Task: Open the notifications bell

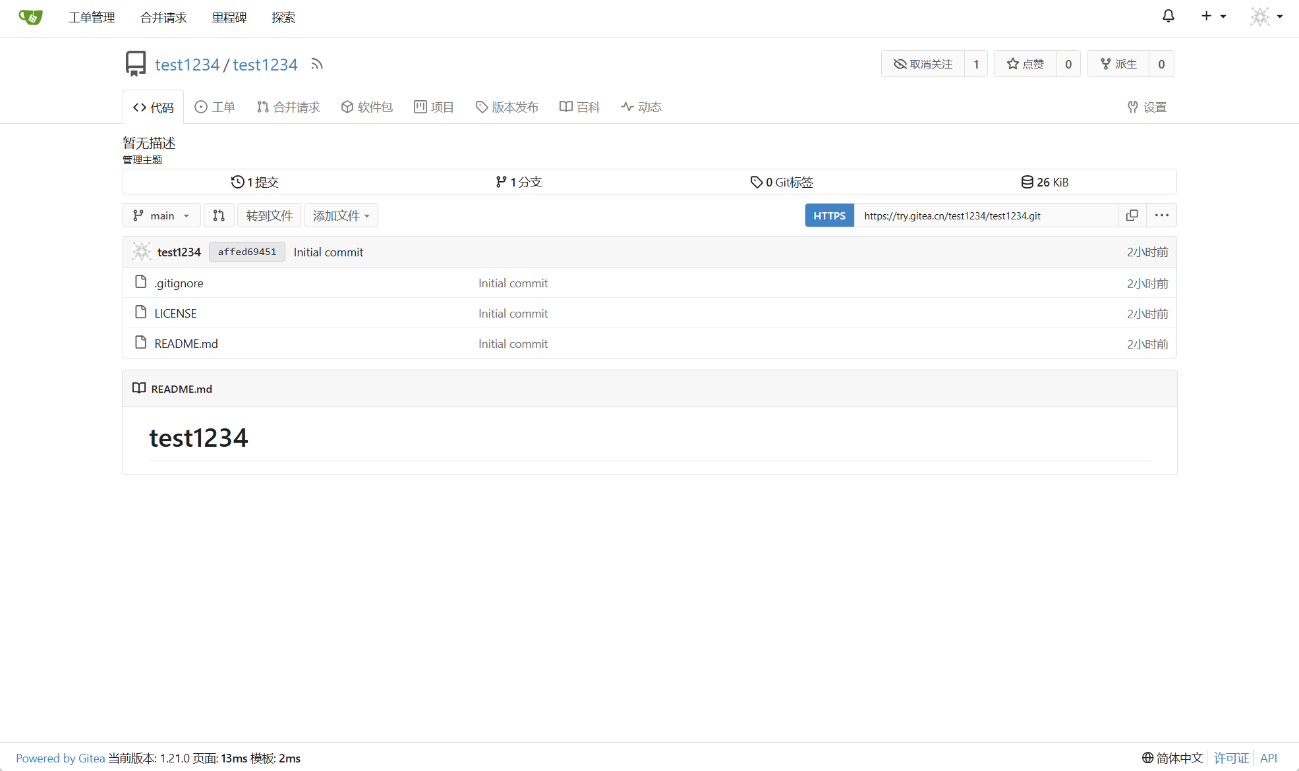Action: coord(1168,16)
